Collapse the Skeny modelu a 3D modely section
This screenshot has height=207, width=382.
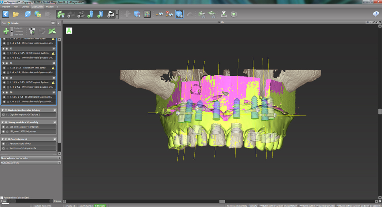2,122
